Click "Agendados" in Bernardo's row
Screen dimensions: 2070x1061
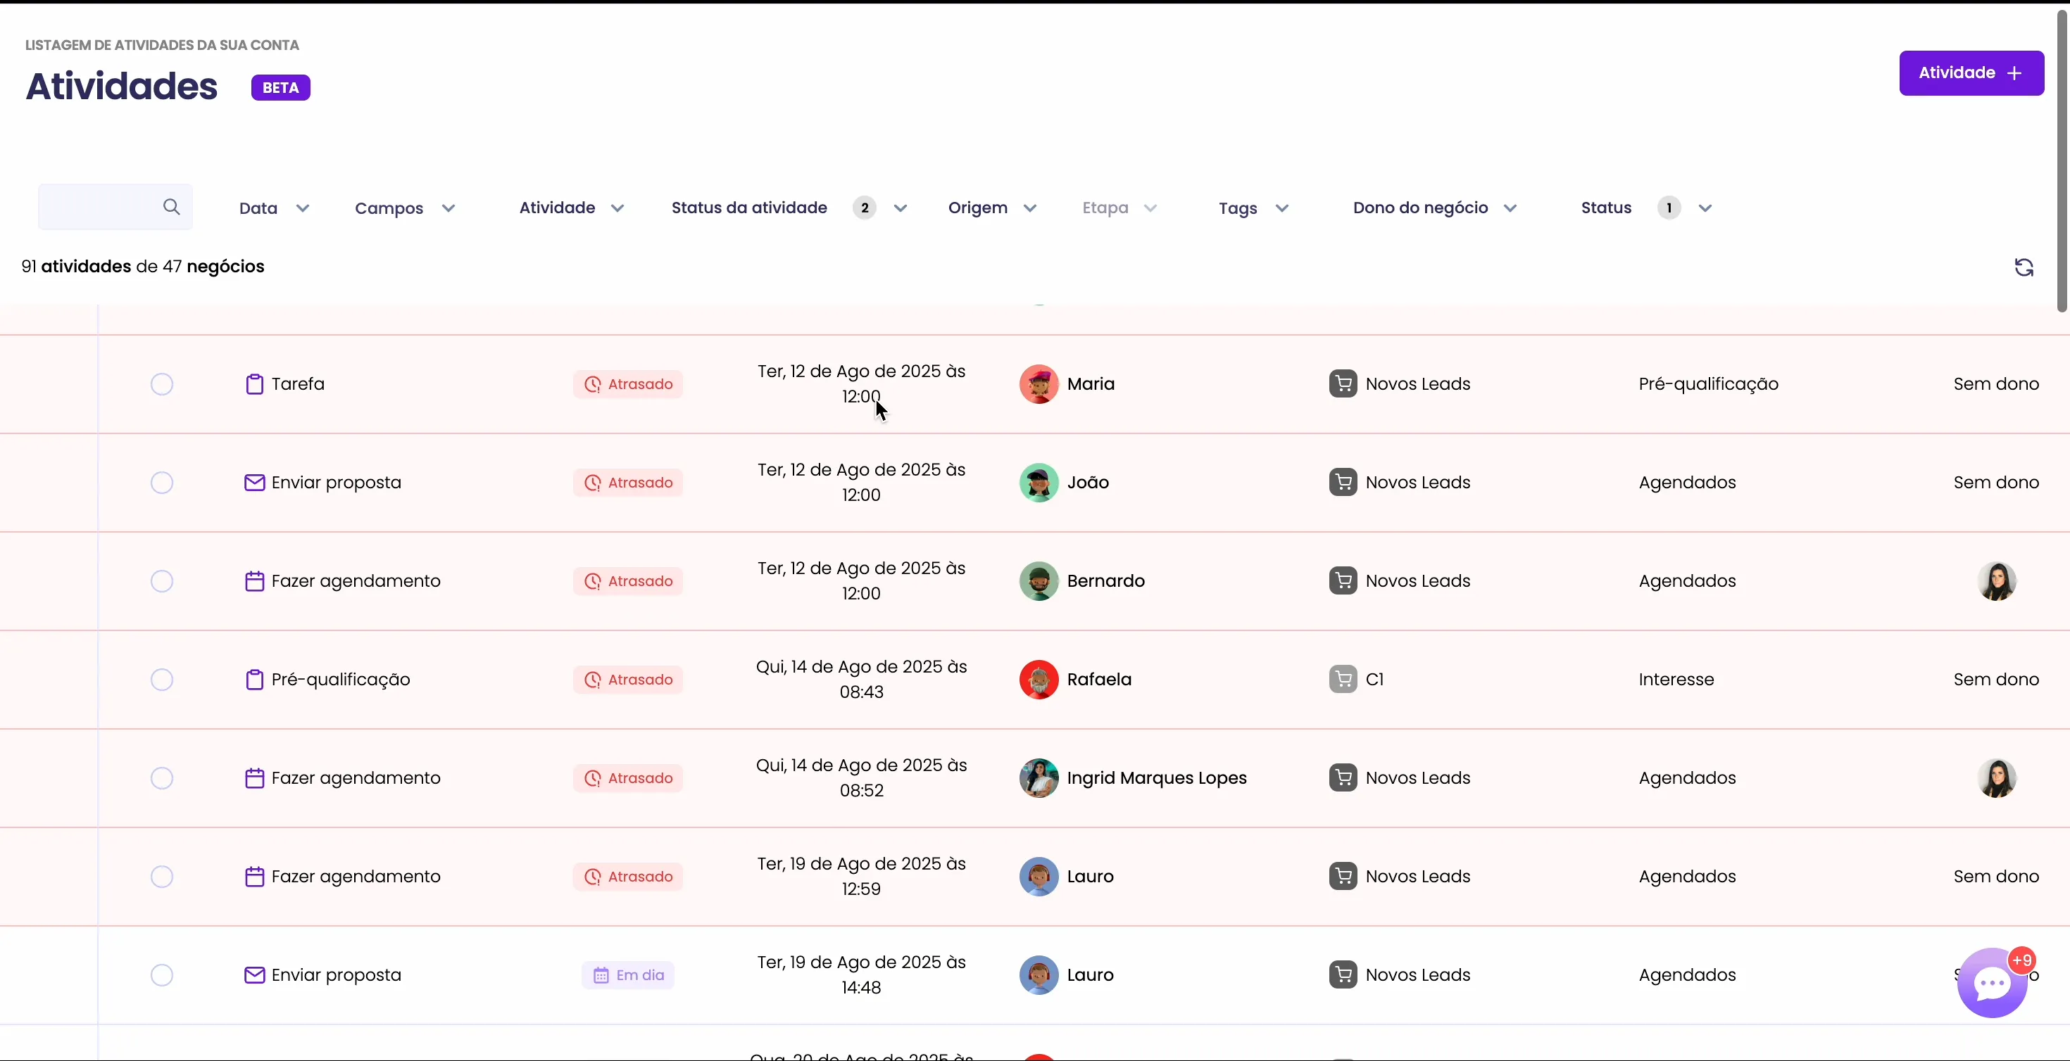1688,580
